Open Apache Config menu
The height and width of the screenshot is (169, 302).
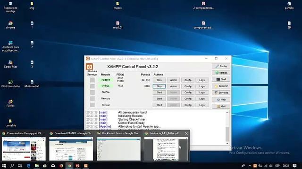pos(188,80)
